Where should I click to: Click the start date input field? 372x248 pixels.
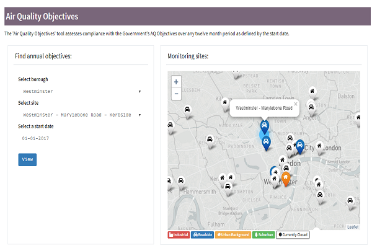click(x=79, y=138)
